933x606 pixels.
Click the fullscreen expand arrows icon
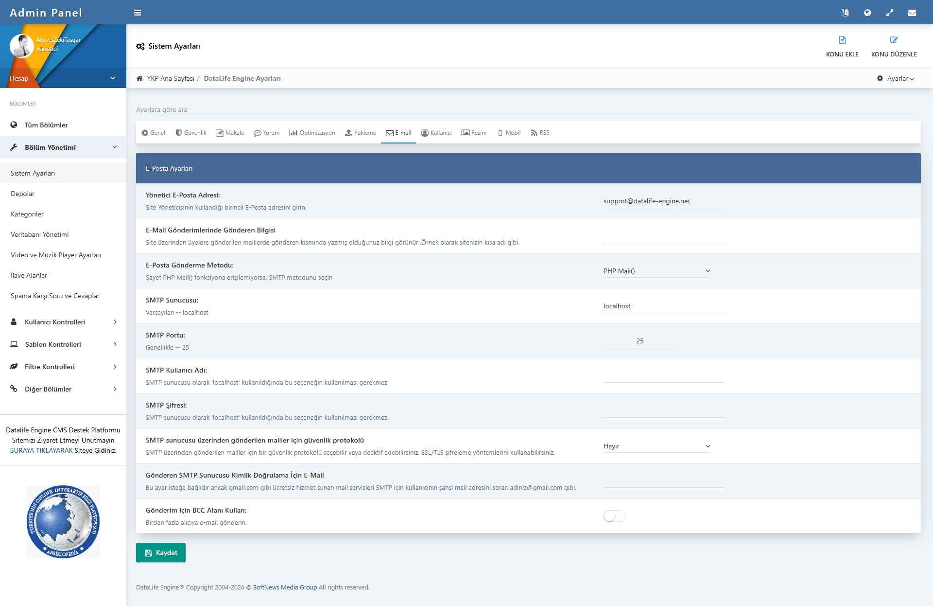(890, 13)
